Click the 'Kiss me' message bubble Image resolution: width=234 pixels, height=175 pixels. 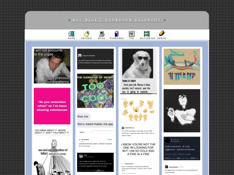coord(84,116)
